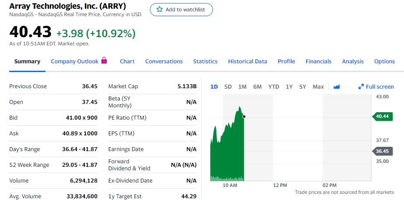
Task: Click the 10 AM chart axis label
Action: click(x=230, y=185)
